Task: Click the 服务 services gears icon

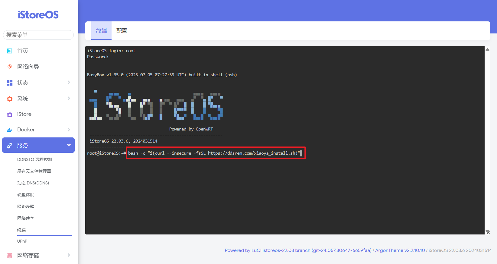Action: point(10,146)
